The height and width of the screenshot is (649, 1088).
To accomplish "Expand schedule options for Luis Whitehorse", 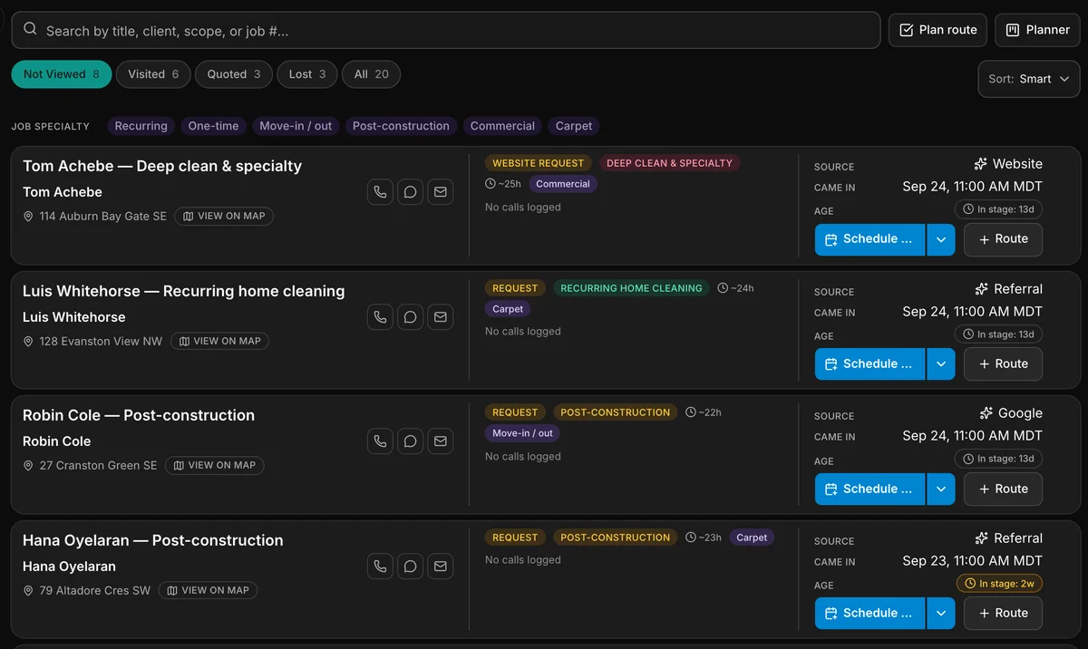I will click(940, 364).
